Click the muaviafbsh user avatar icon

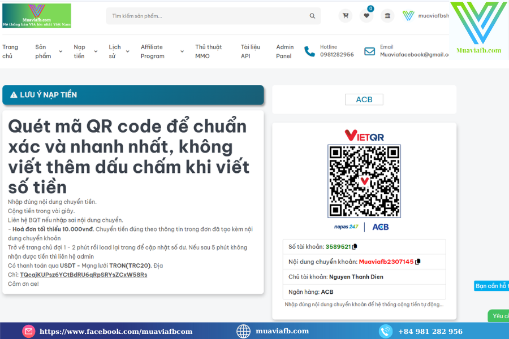408,16
